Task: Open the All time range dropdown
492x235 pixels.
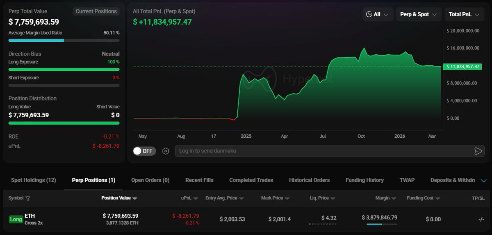Action: click(x=378, y=14)
